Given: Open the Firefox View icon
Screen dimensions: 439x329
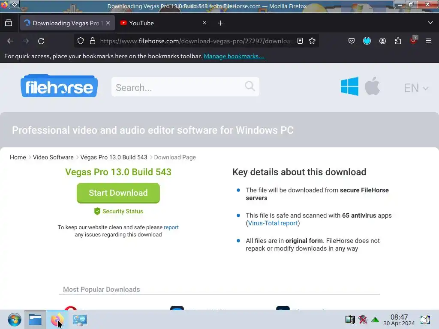Looking at the screenshot, I should point(9,23).
